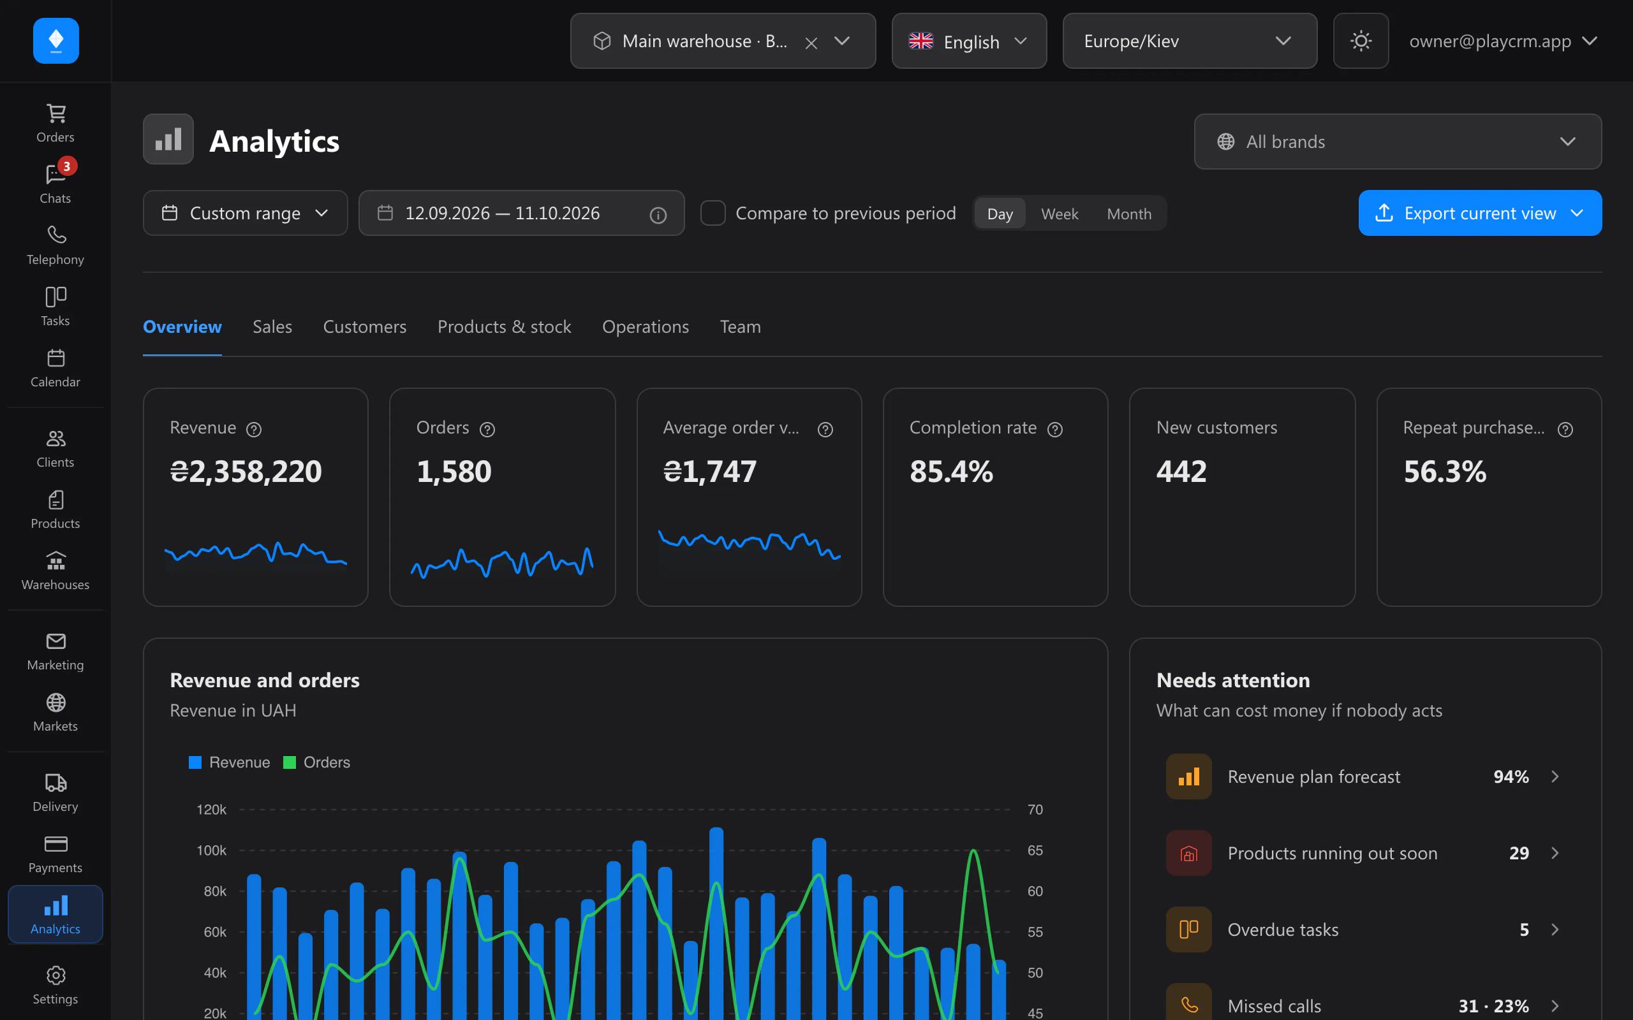Click date range info icon
This screenshot has height=1020, width=1633.
pyautogui.click(x=658, y=215)
